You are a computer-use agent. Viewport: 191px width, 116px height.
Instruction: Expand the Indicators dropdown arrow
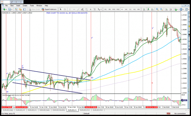click(x=178, y=9)
